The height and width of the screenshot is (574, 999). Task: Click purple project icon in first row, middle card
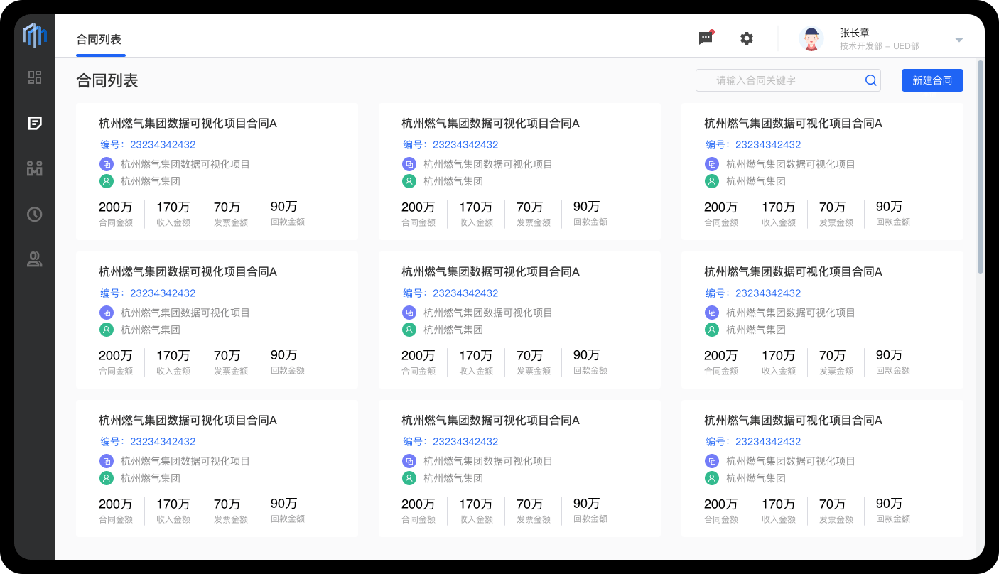click(x=409, y=164)
